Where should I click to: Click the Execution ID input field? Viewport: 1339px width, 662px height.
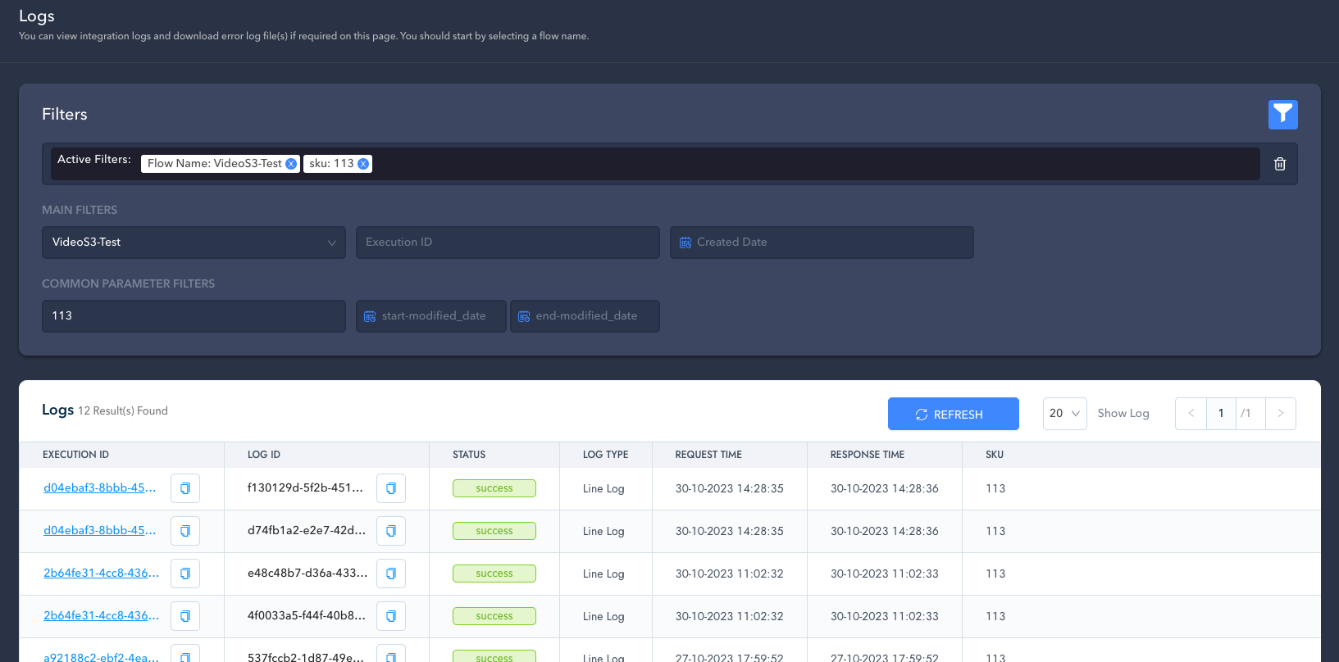[508, 243]
